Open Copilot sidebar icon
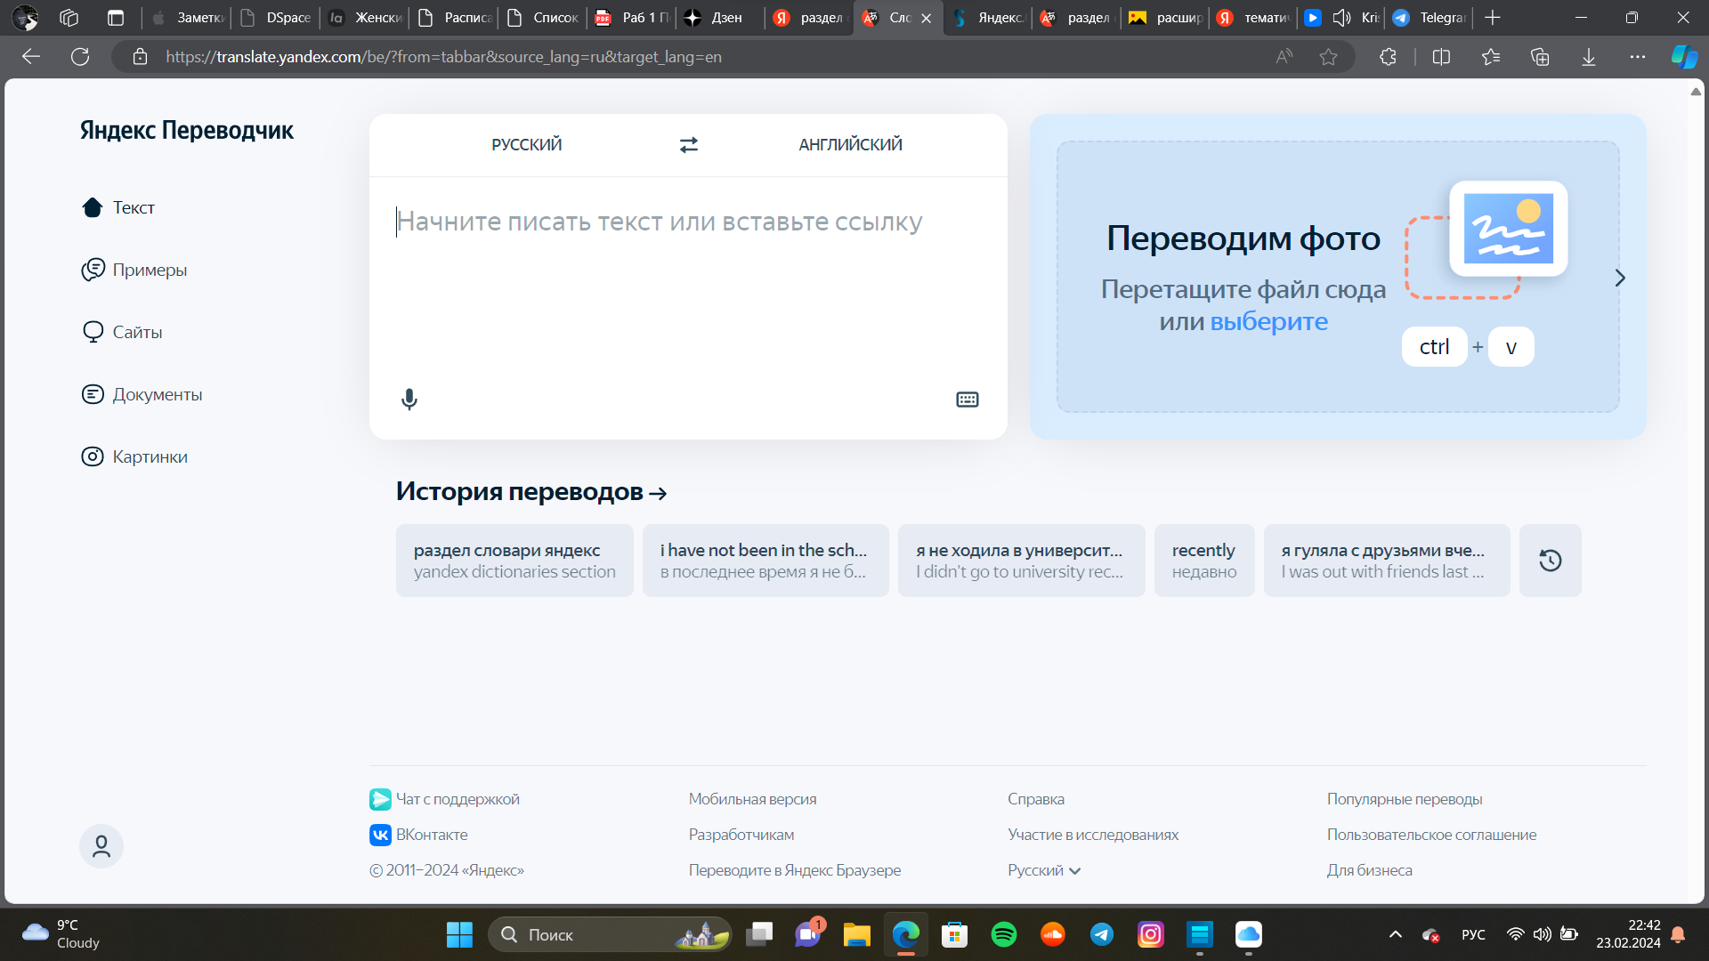The image size is (1709, 961). 1684,57
